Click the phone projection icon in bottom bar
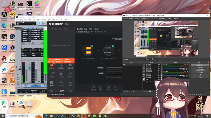The height and width of the screenshot is (118, 211). point(108,87)
